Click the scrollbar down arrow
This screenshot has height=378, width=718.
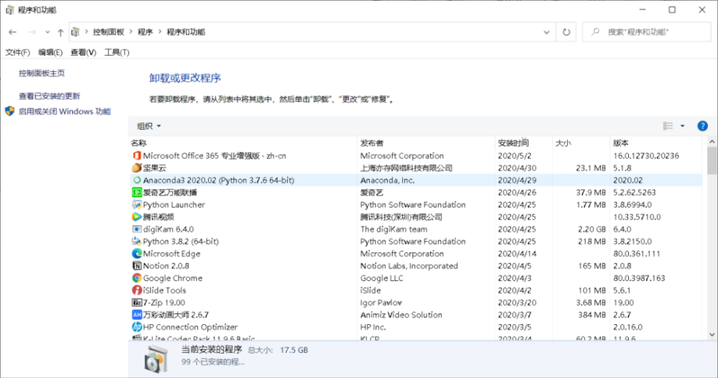712,334
